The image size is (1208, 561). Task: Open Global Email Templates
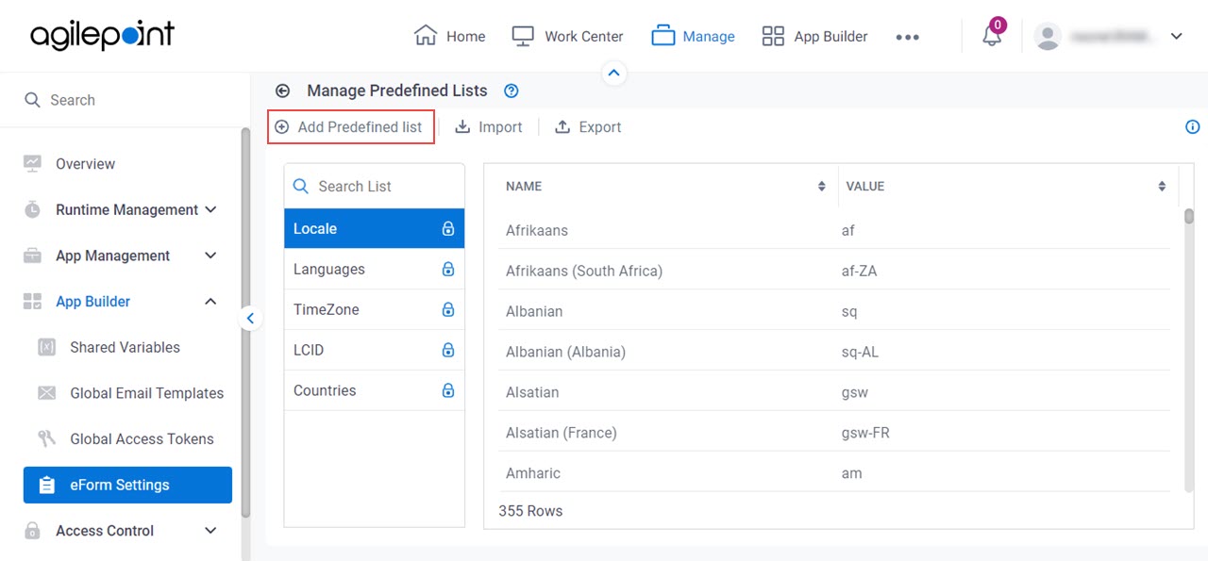click(146, 393)
